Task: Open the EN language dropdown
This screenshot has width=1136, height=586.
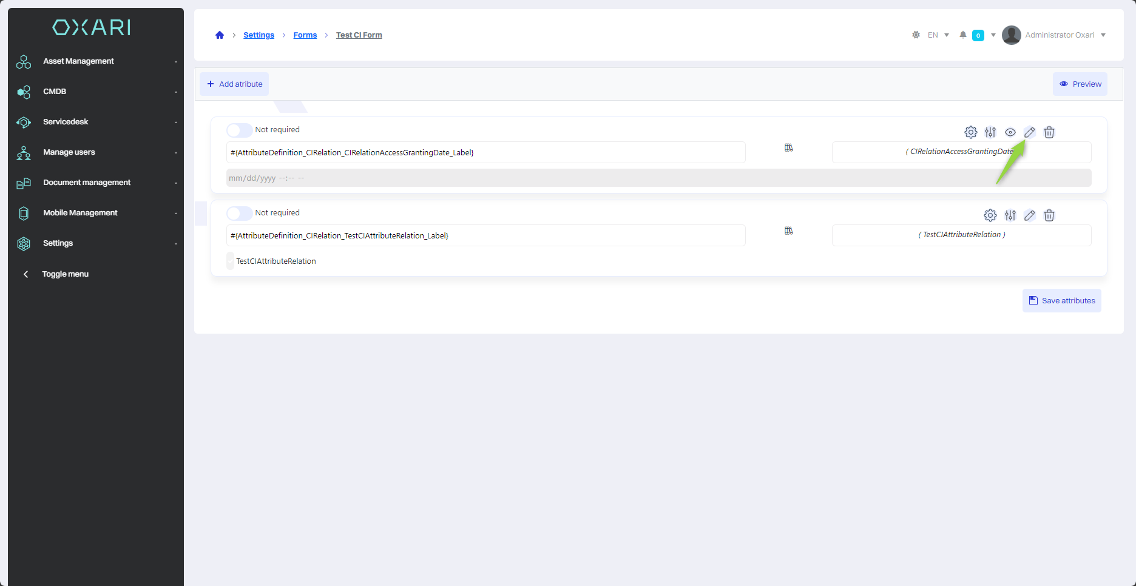Action: point(938,35)
